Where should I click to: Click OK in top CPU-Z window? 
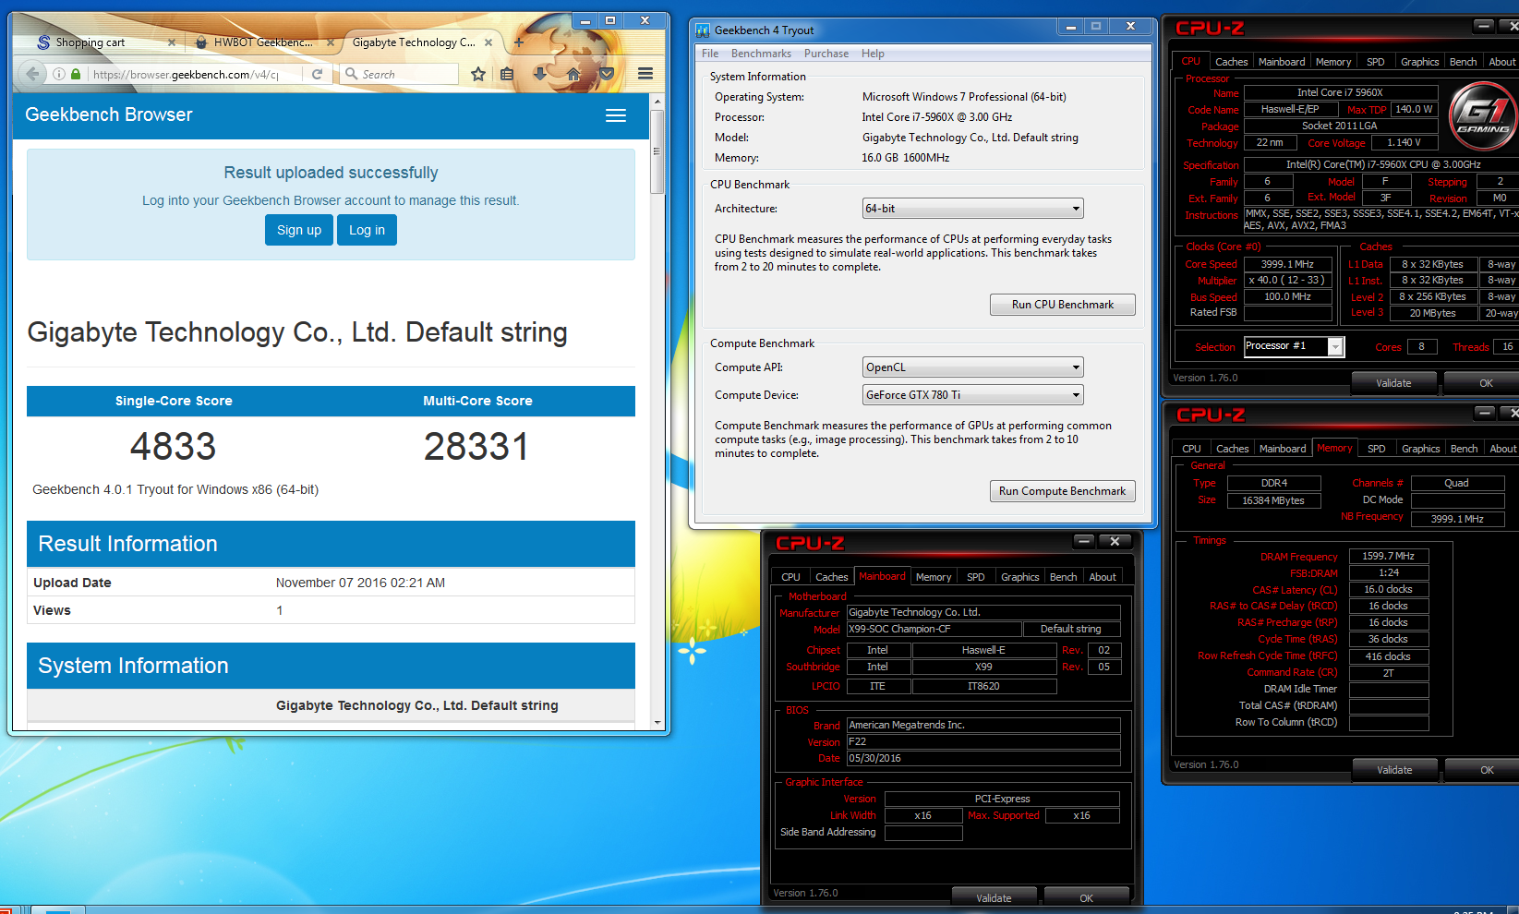(x=1483, y=383)
